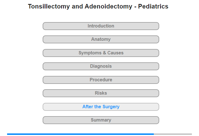
Task: Choose the Introduction menu entry
Action: (101, 26)
